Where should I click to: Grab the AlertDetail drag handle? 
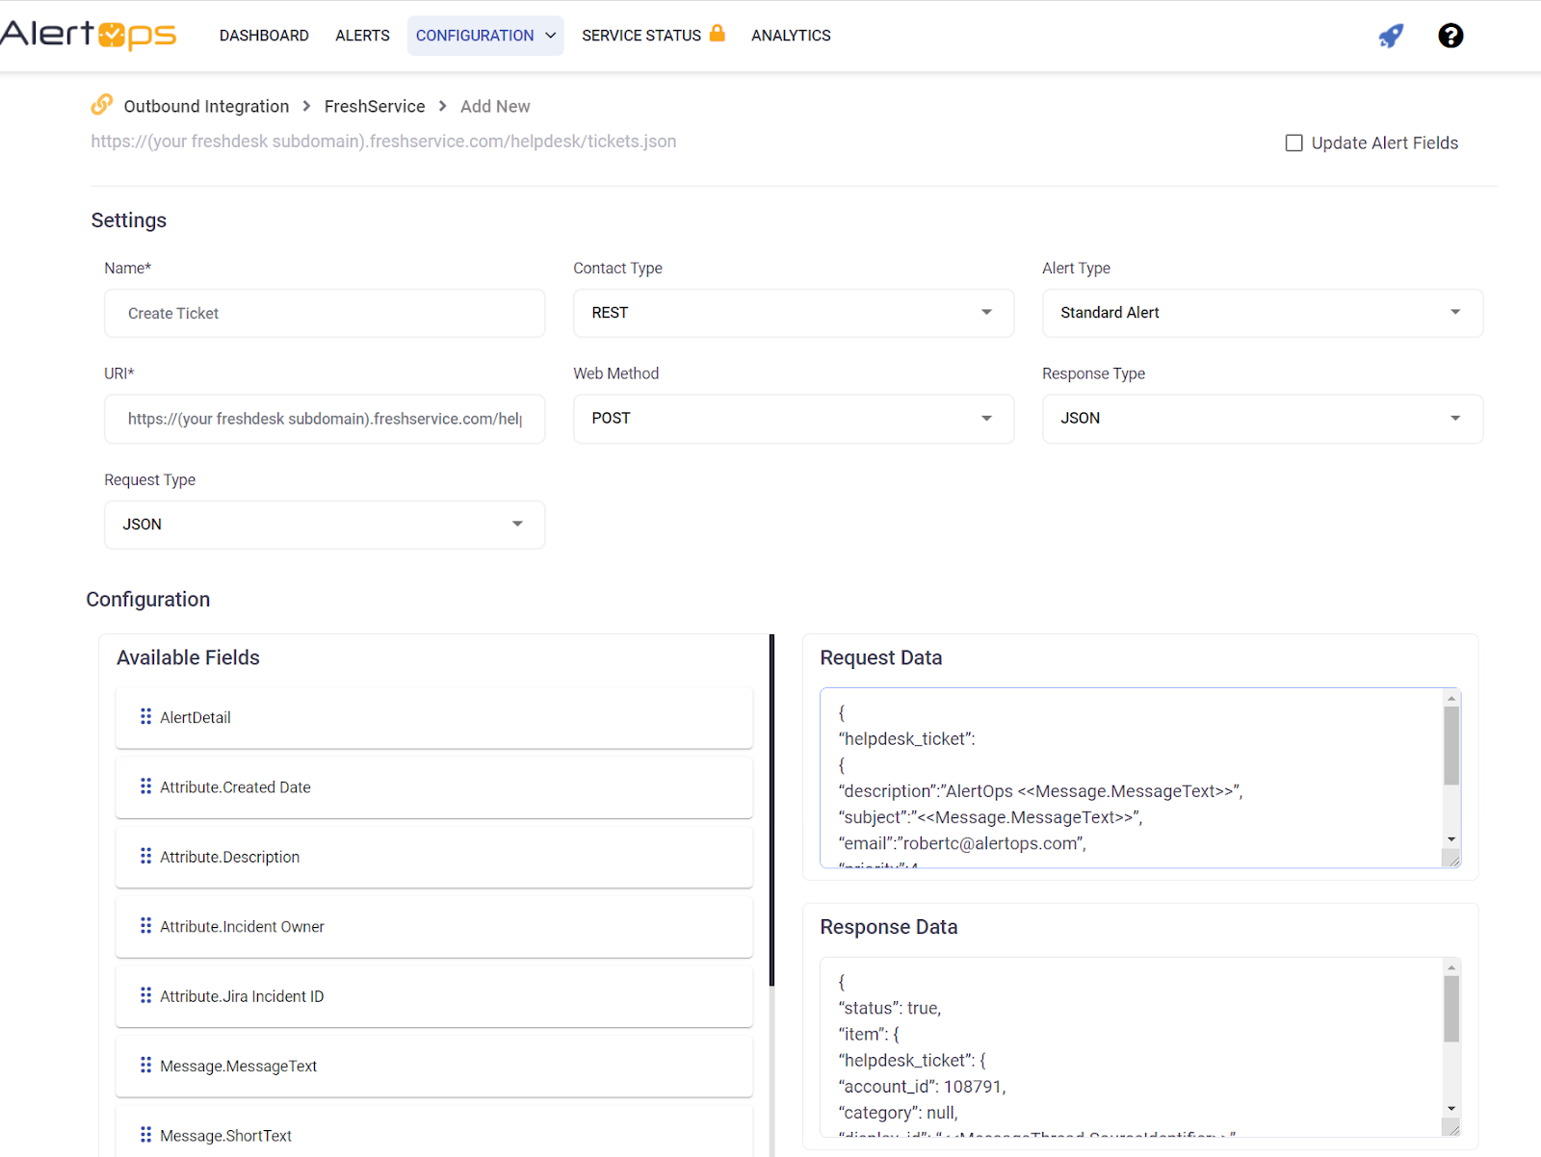point(145,716)
